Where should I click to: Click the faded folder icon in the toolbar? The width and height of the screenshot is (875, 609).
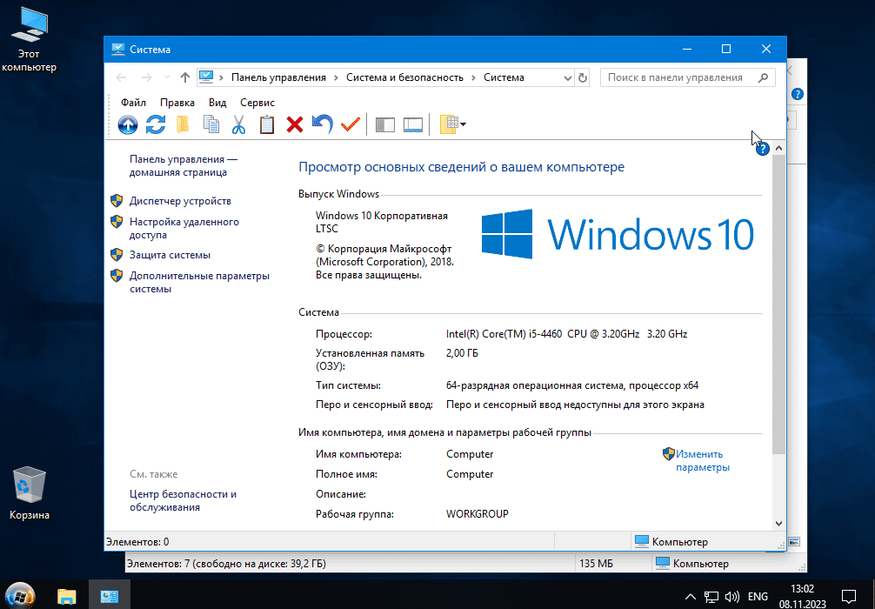(x=183, y=124)
